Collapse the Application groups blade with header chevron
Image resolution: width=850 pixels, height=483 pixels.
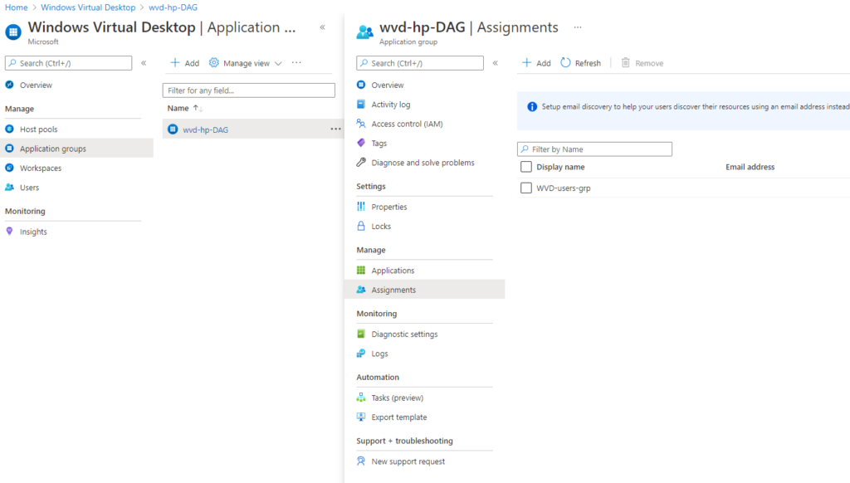tap(323, 27)
